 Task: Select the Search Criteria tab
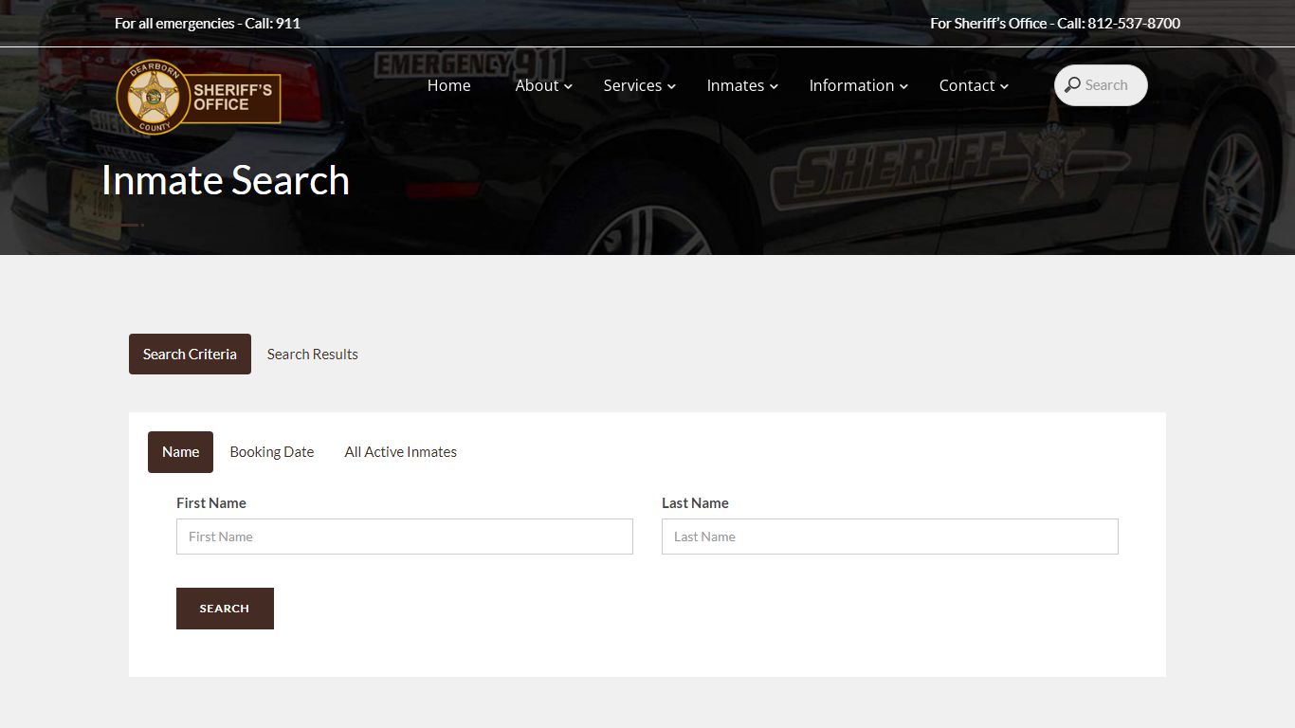click(190, 354)
